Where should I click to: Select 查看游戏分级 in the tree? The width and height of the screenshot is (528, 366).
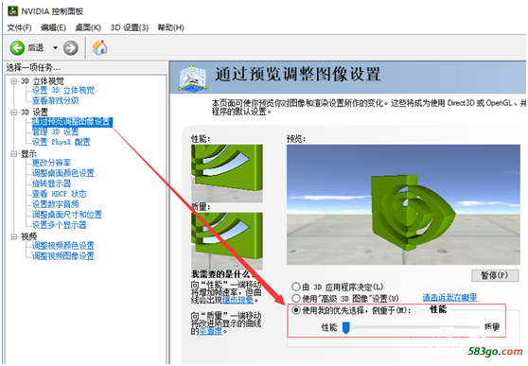point(55,100)
